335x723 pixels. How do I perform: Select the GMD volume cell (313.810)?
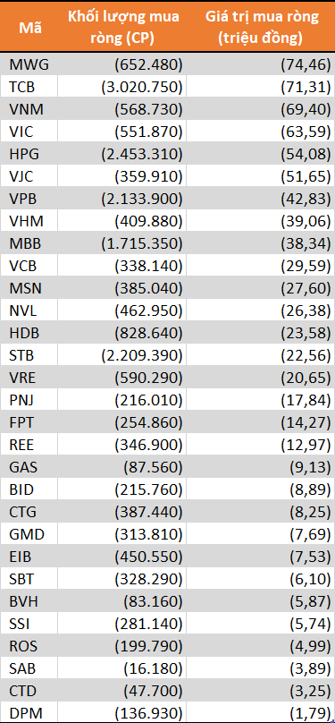122,534
